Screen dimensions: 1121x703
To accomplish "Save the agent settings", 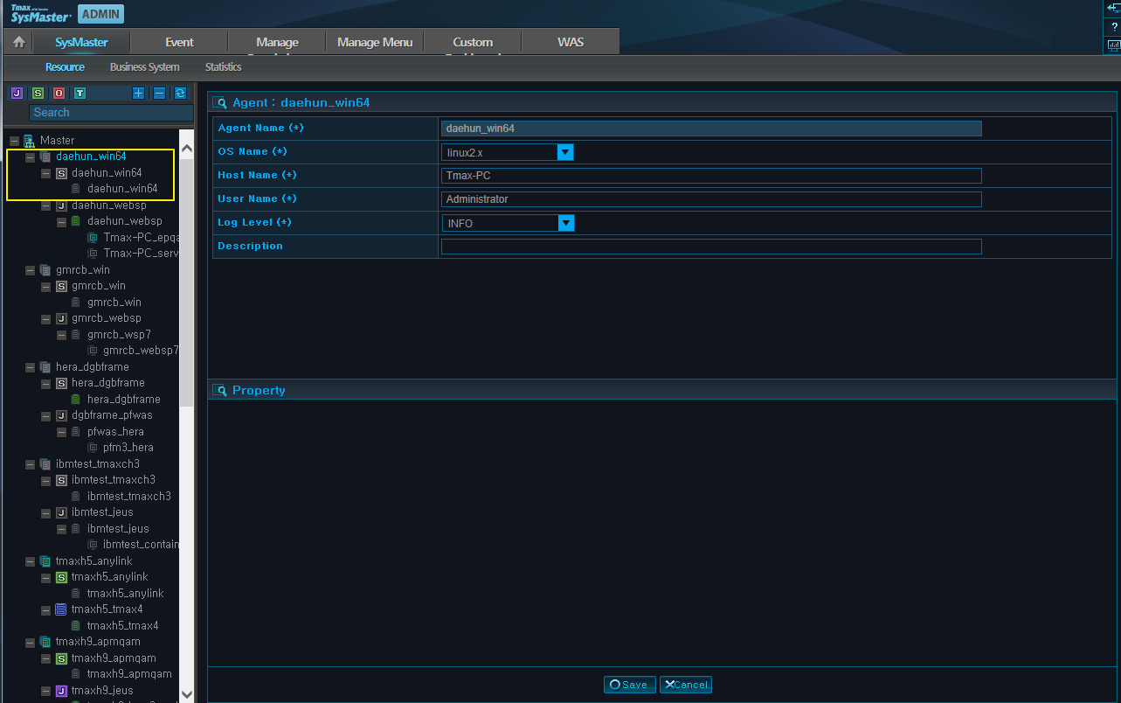I will (x=629, y=685).
